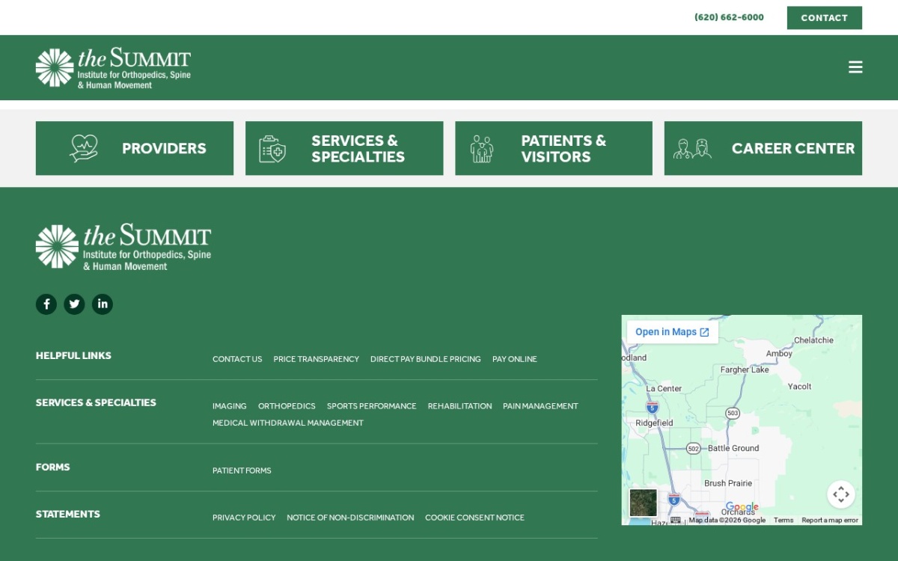Open map keyboard shortcuts icon
Image resolution: width=898 pixels, height=561 pixels.
click(676, 520)
